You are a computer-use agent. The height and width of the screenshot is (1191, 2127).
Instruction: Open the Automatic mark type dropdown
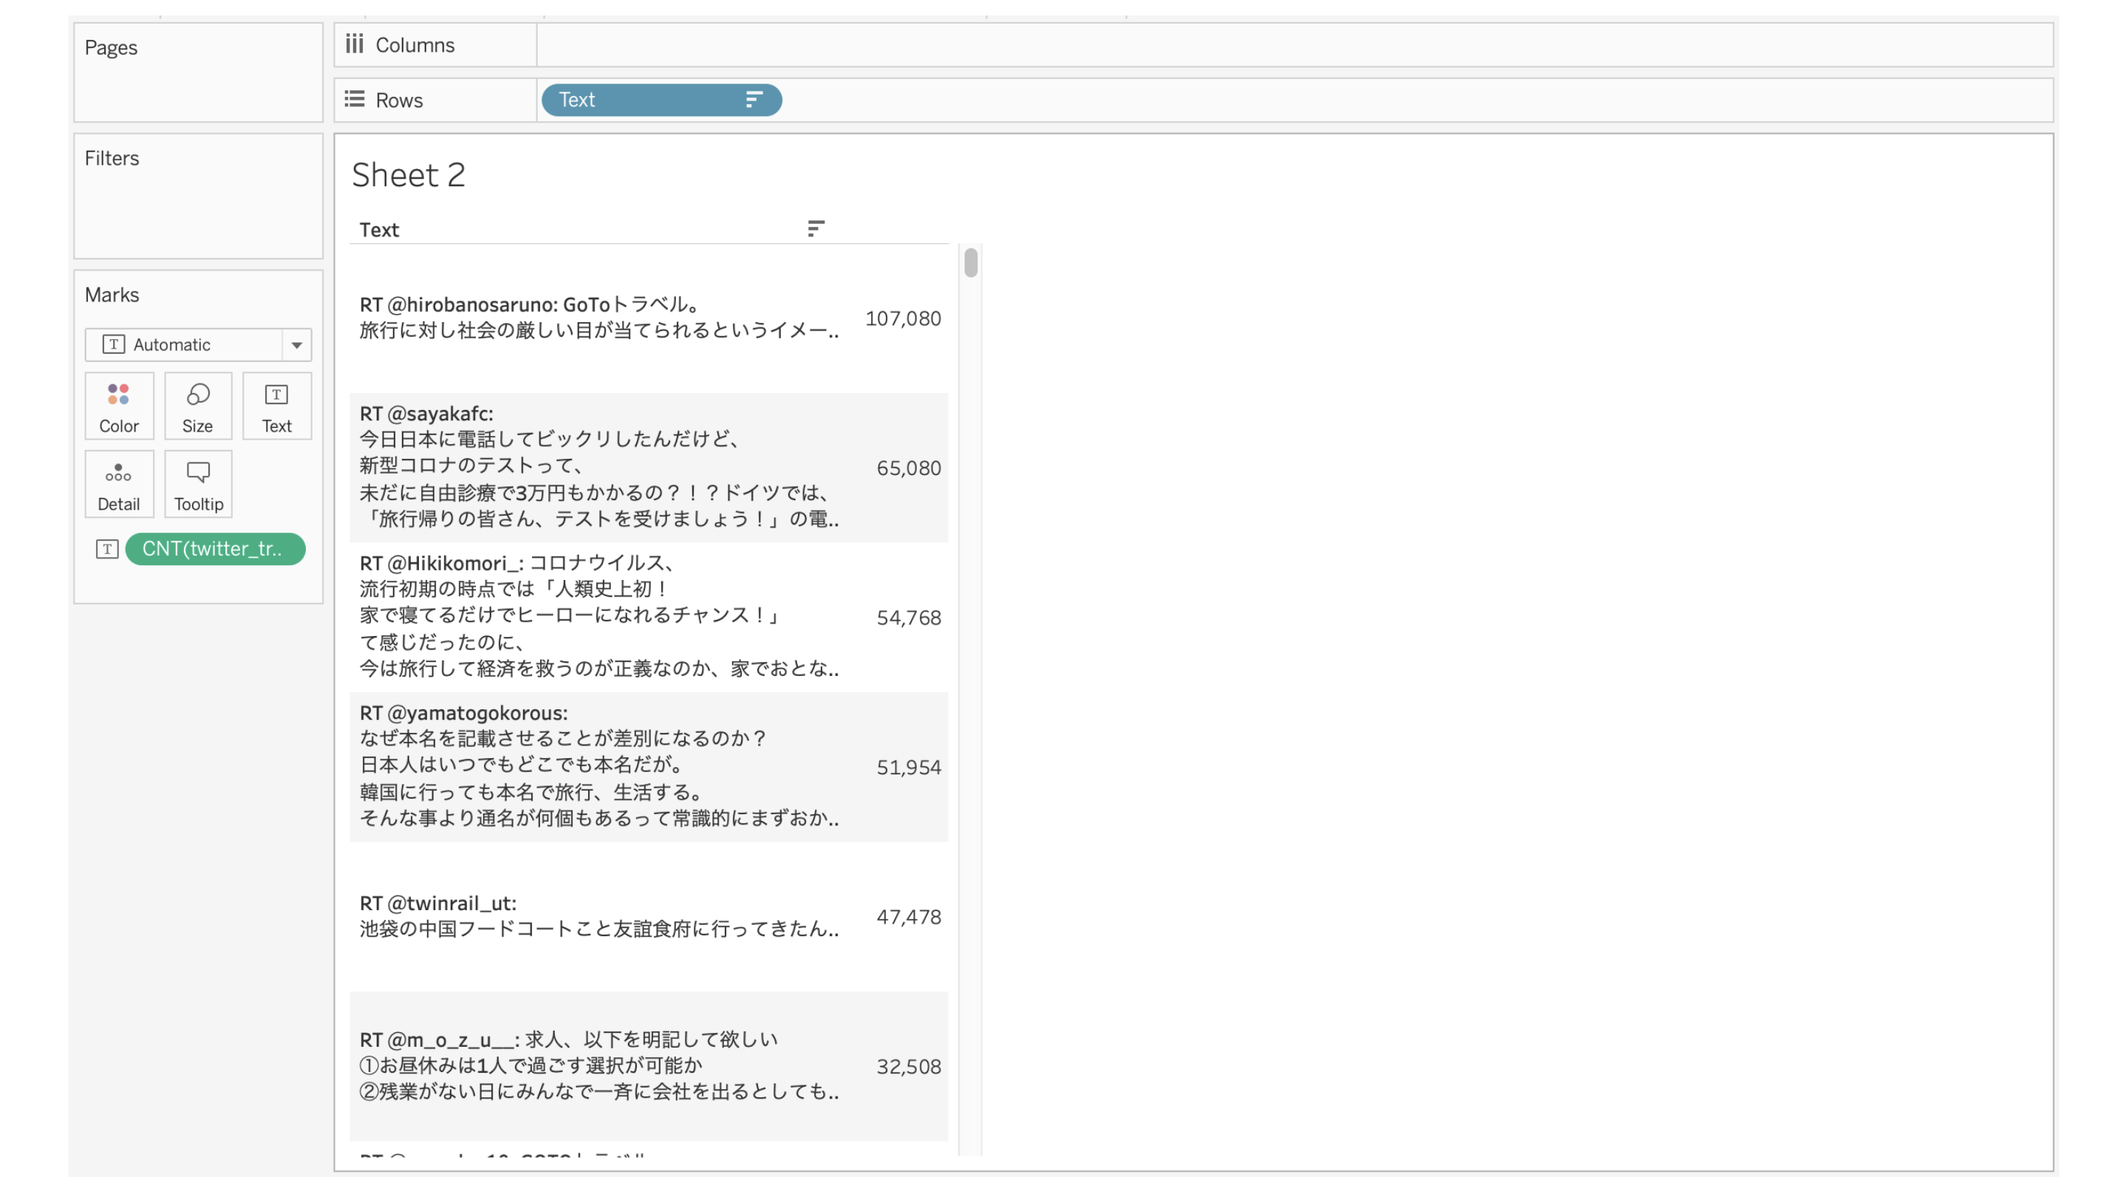[198, 344]
